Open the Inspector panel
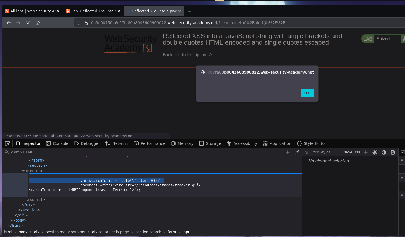This screenshot has height=237, width=405. [x=28, y=143]
